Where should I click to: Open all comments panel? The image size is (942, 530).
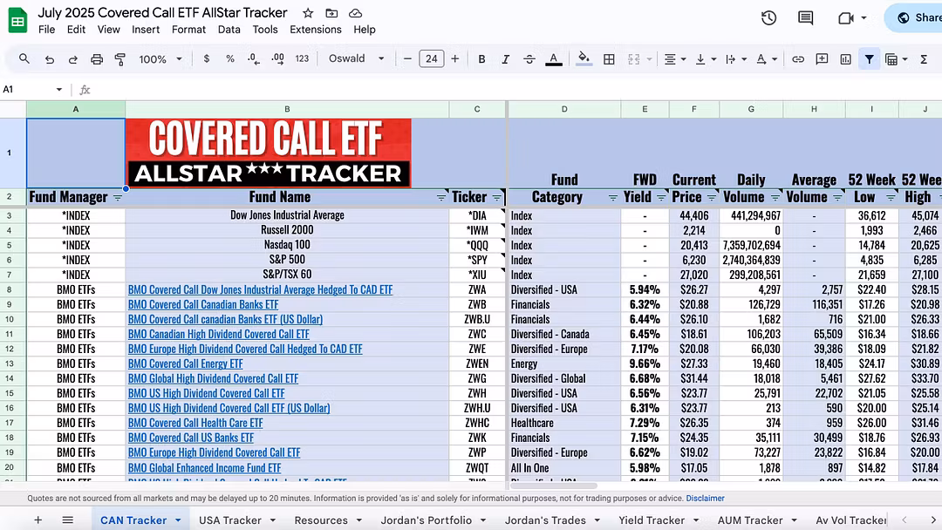pyautogui.click(x=805, y=18)
